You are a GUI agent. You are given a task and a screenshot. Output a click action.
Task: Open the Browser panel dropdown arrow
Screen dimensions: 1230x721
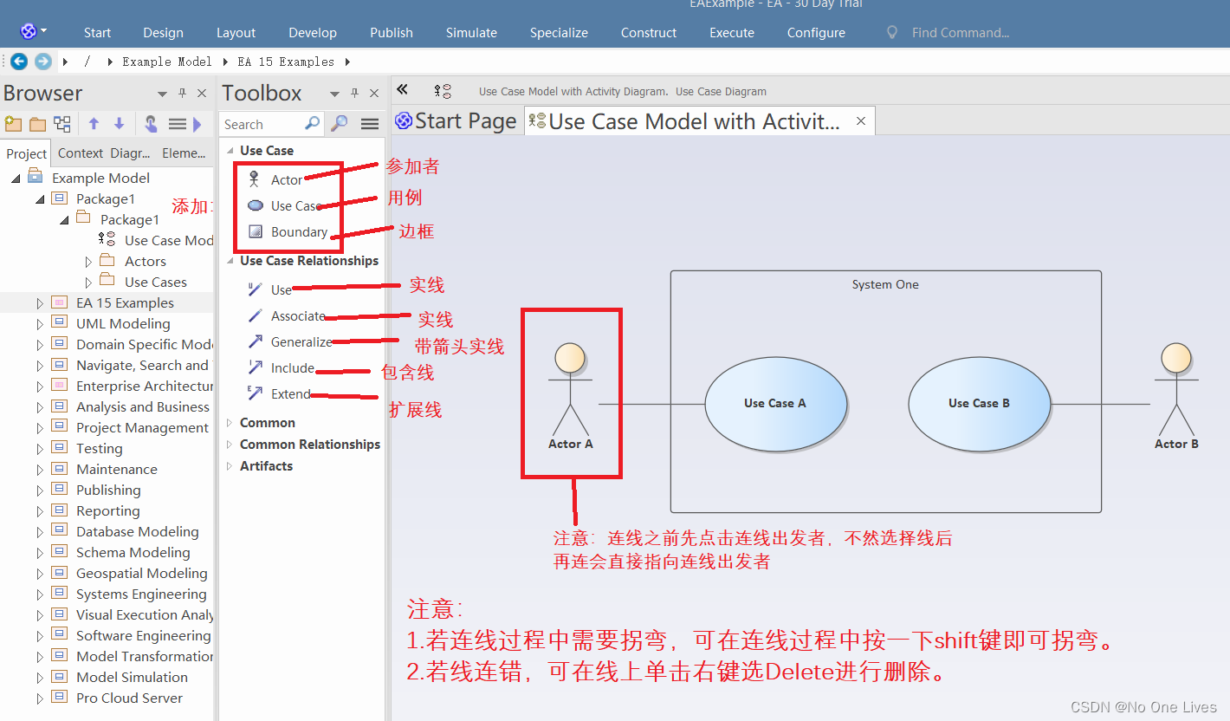[162, 94]
